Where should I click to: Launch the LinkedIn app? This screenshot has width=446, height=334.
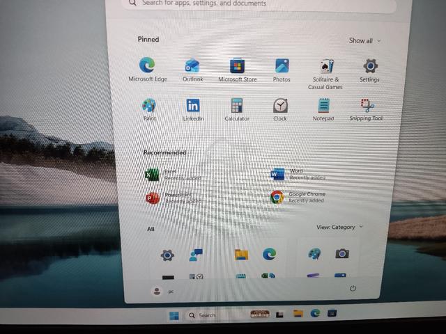[x=193, y=110]
